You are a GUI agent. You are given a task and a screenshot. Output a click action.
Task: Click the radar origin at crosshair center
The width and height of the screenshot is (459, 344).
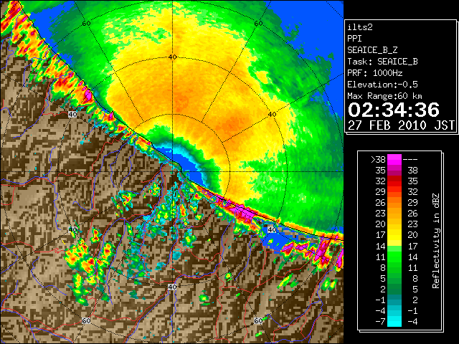[172, 172]
